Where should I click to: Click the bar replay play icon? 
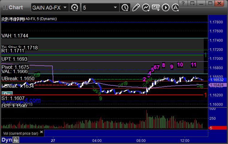(x=166, y=7)
